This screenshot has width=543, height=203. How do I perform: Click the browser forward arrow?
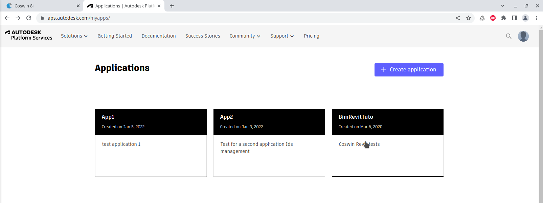[x=18, y=18]
